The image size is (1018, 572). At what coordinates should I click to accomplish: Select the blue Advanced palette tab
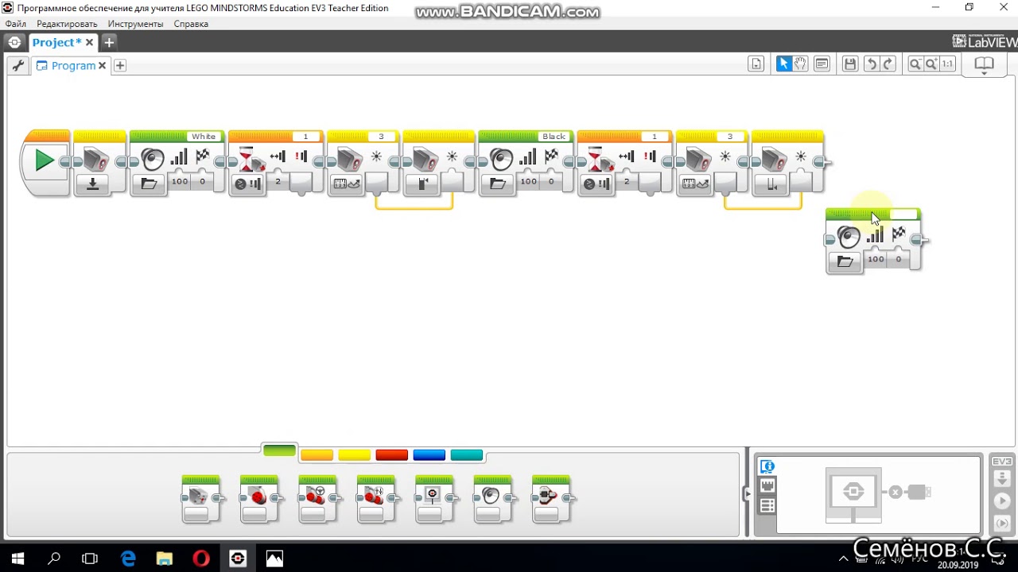point(429,455)
